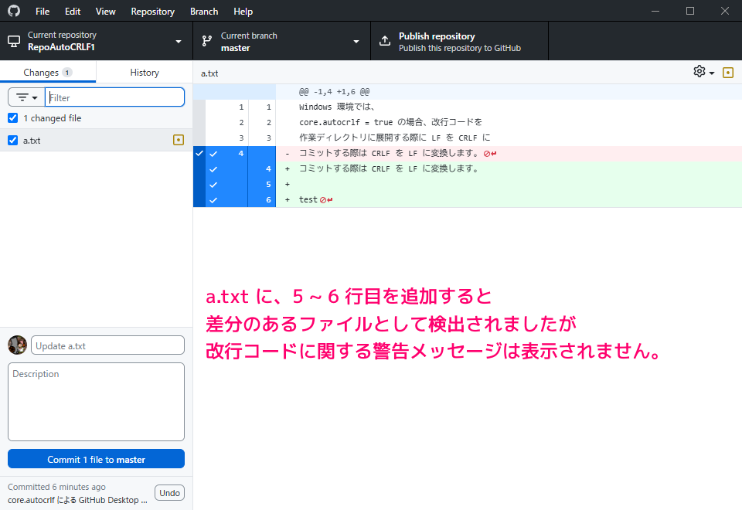Click the commit summary 'Update a.txt' field
Viewport: 742px width, 510px height.
coord(107,345)
